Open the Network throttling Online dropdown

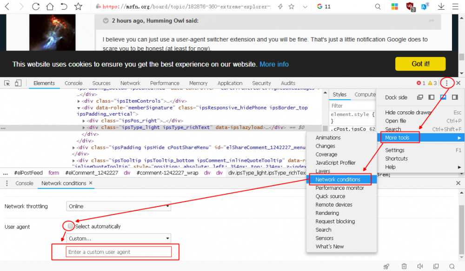[119, 206]
